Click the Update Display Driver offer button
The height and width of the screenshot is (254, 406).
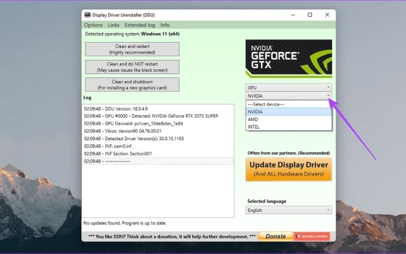pyautogui.click(x=288, y=169)
